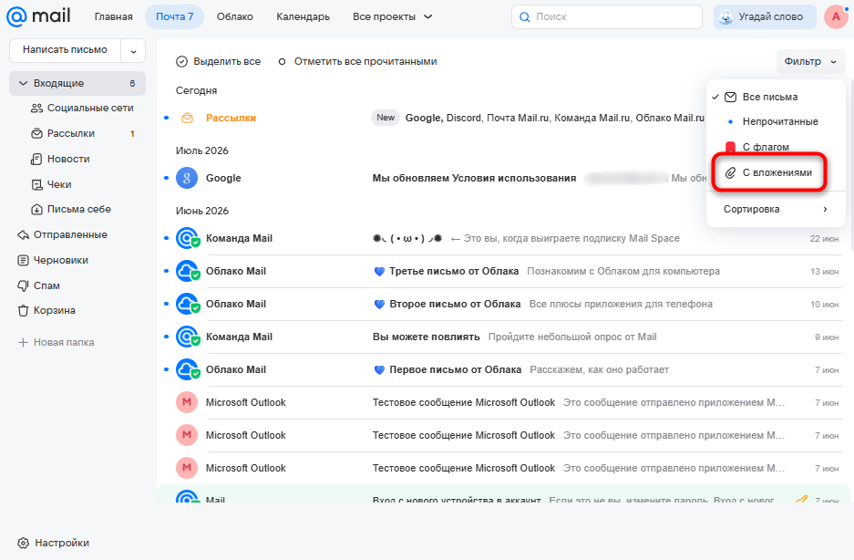Click the paperclip icon for attachments filter

coord(730,173)
